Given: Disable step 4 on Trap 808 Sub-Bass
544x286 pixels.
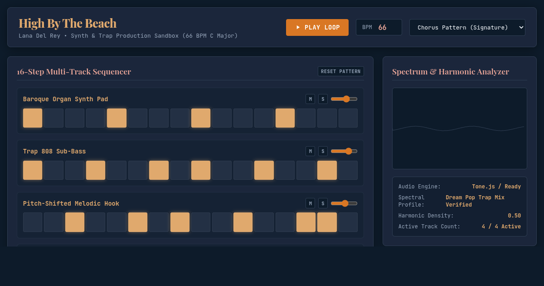Looking at the screenshot, I should (96, 170).
